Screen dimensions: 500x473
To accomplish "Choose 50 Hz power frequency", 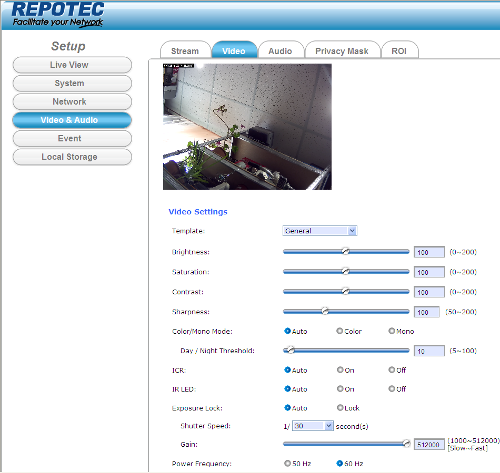I will tap(287, 464).
